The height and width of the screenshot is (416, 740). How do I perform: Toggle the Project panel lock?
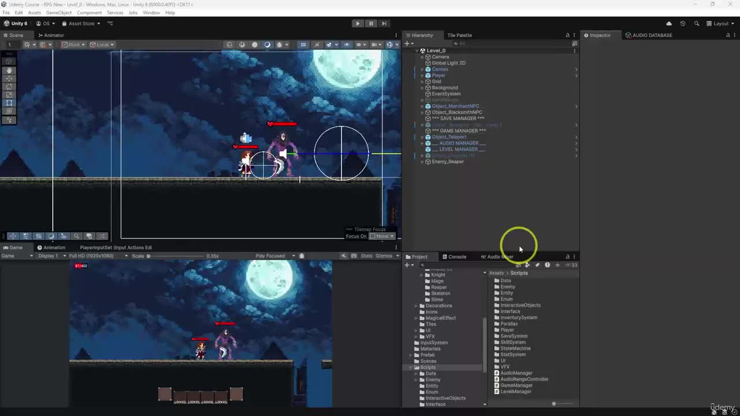pyautogui.click(x=567, y=257)
